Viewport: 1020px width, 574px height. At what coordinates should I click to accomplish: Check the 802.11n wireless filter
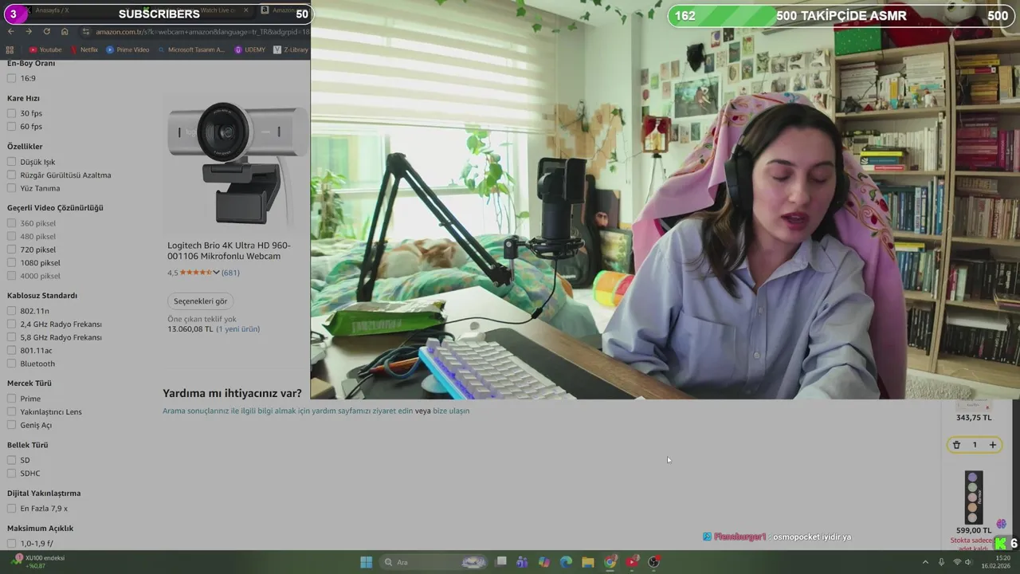(x=11, y=311)
